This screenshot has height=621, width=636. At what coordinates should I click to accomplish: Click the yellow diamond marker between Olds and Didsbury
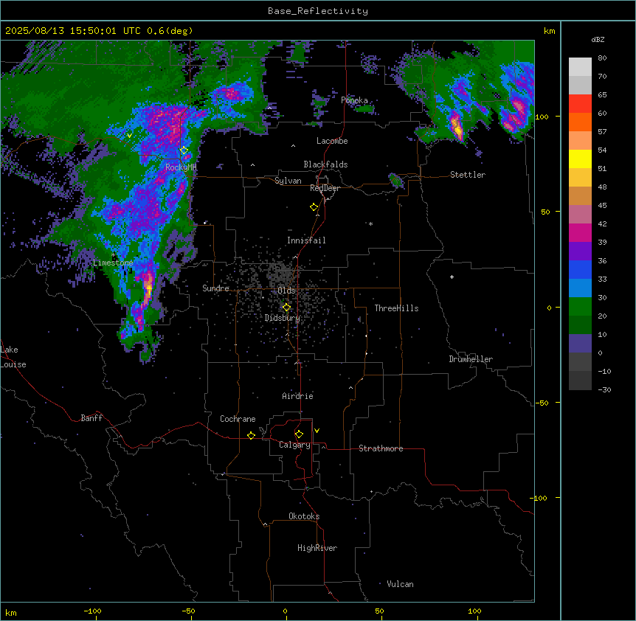coord(286,308)
